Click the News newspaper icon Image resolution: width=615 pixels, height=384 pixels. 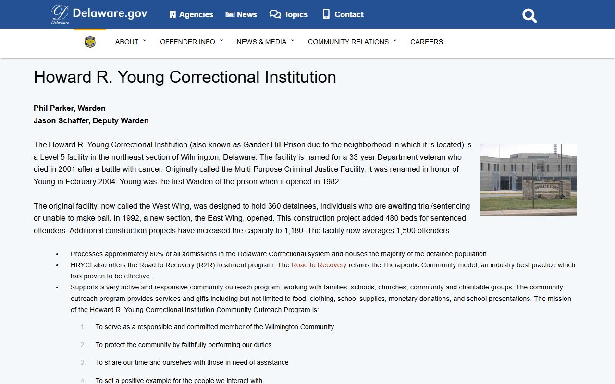click(230, 14)
